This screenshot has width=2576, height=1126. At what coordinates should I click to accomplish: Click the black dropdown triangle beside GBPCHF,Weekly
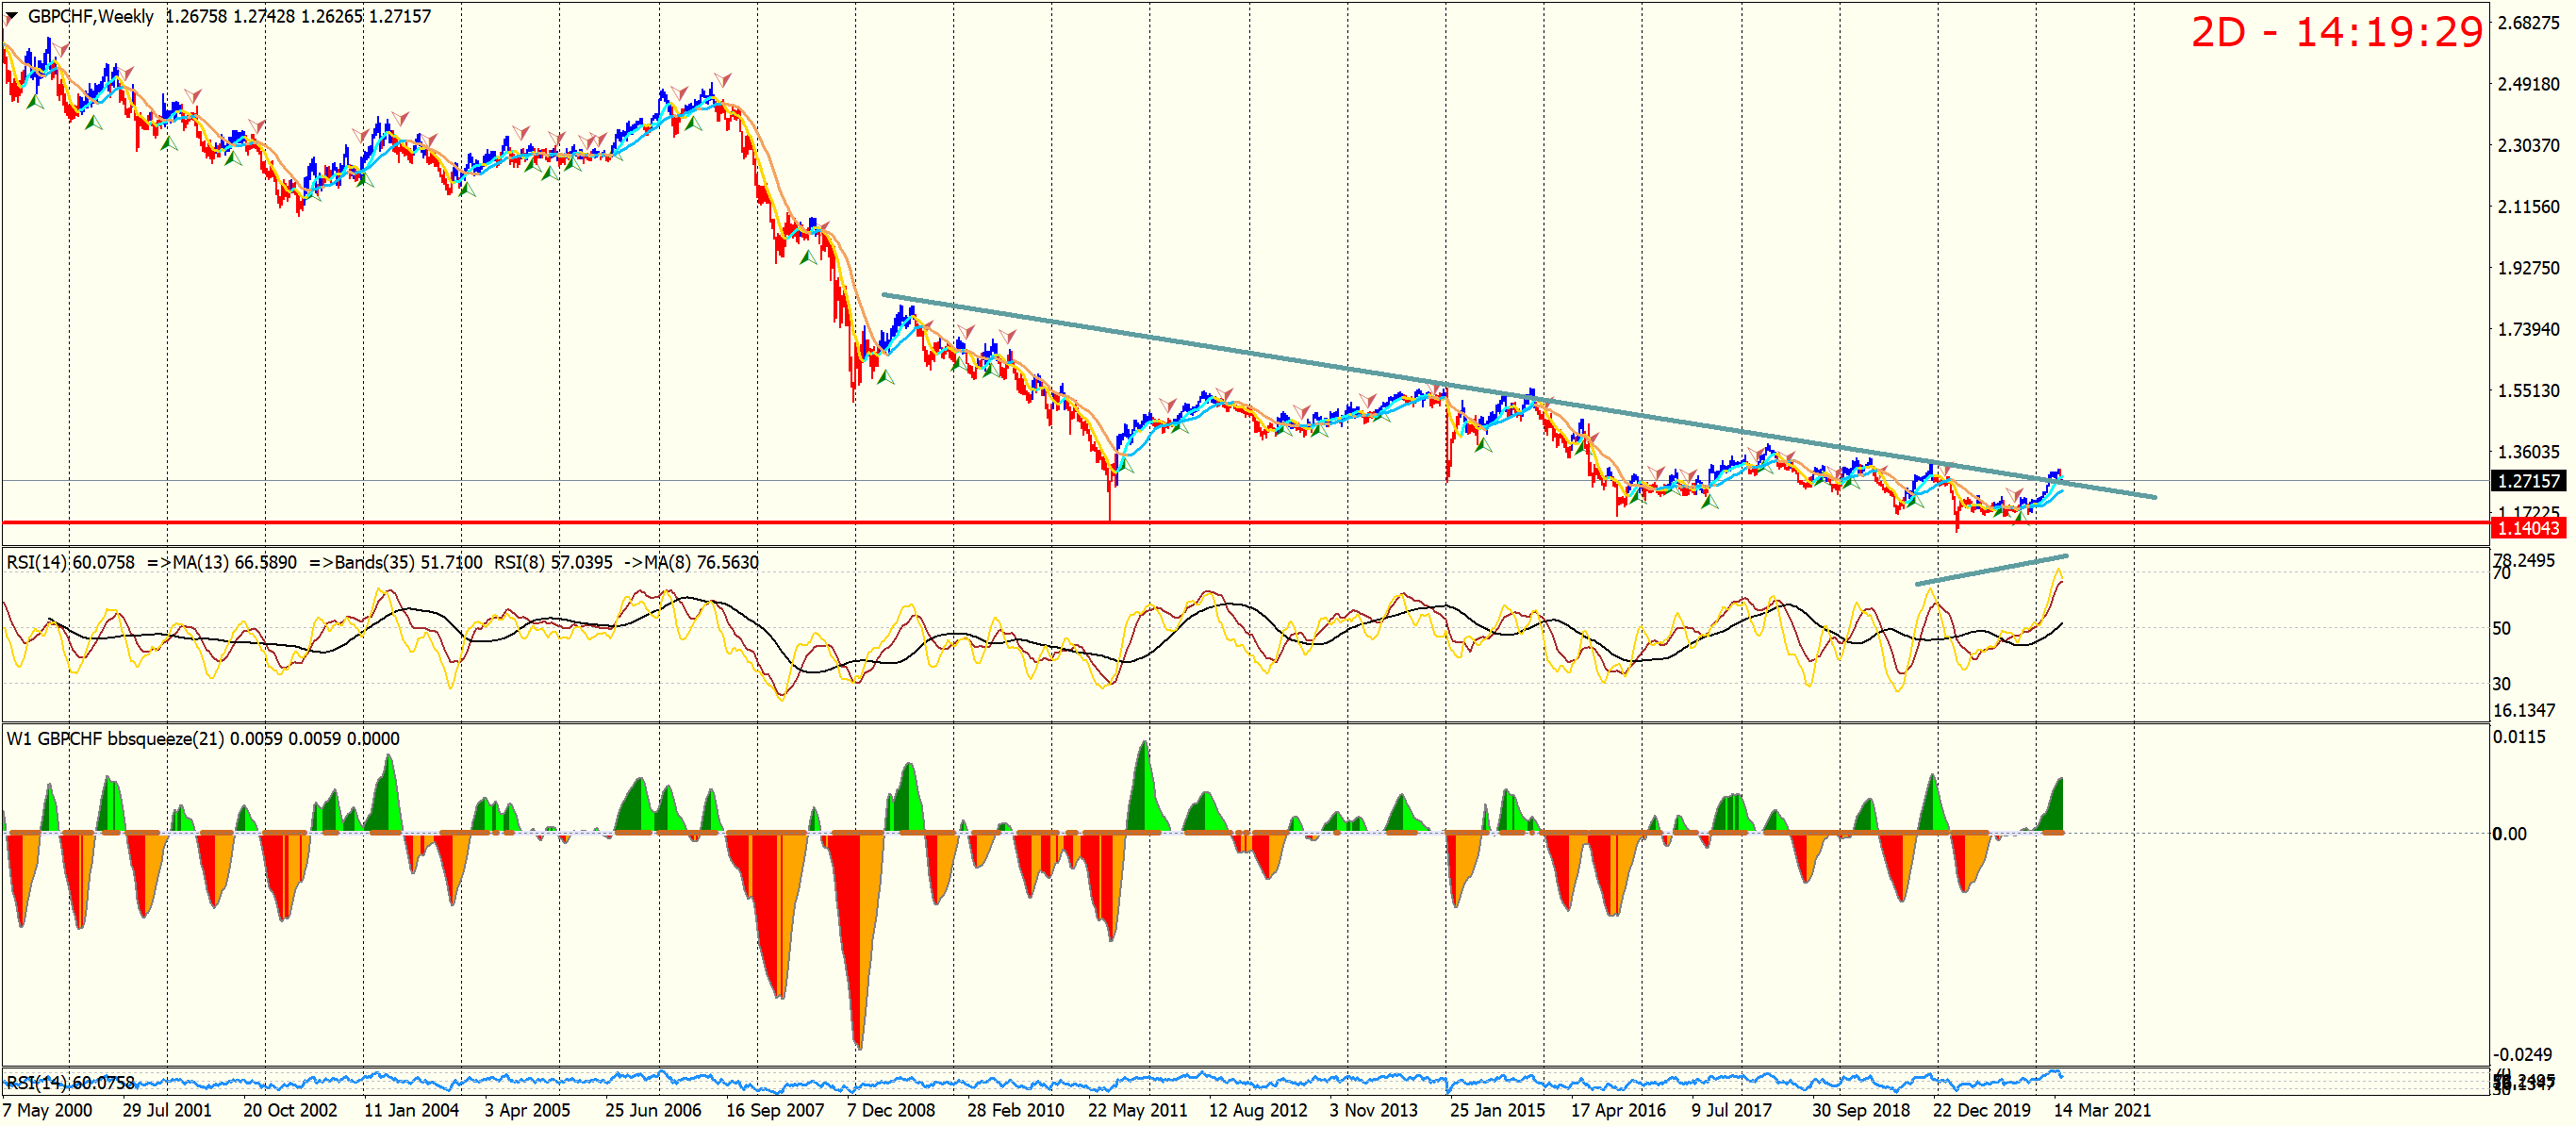(x=12, y=16)
